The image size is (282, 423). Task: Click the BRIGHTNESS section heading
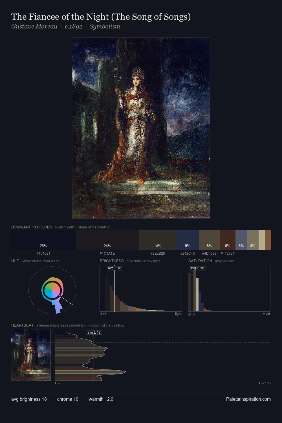(x=112, y=261)
